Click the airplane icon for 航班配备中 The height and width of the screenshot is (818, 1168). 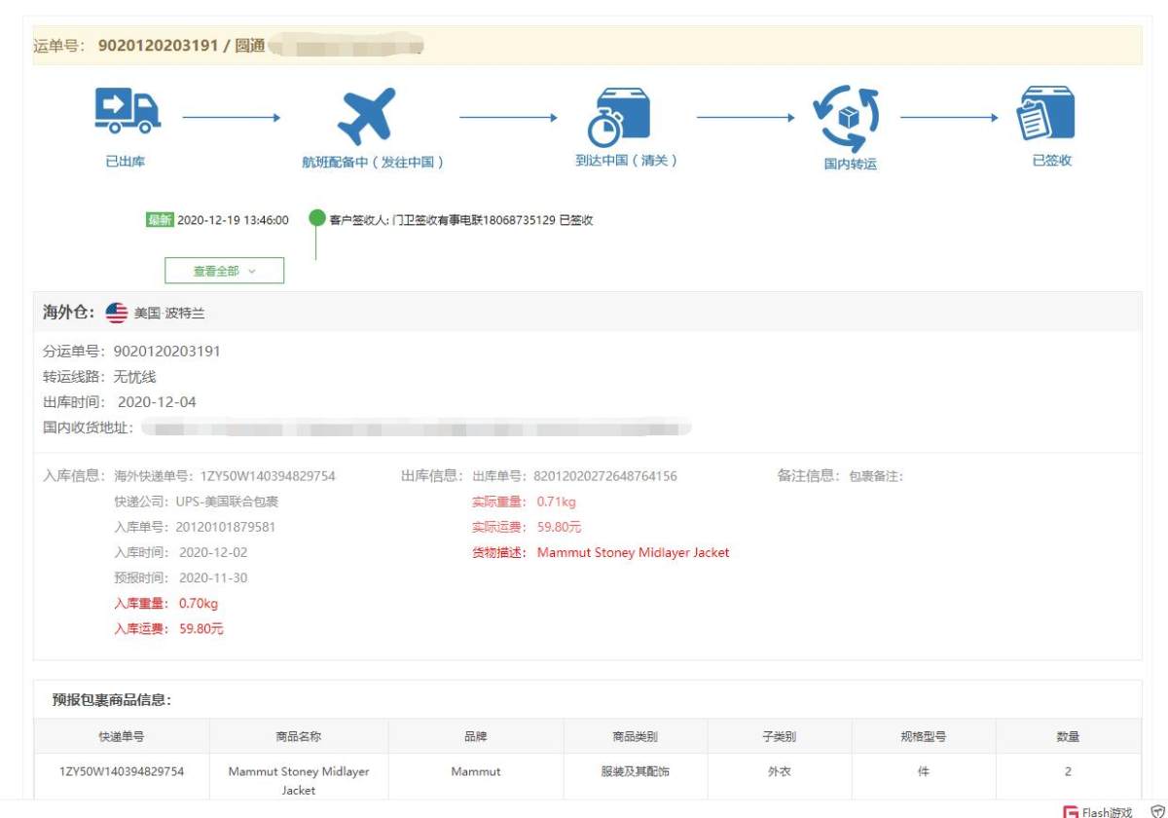[366, 116]
